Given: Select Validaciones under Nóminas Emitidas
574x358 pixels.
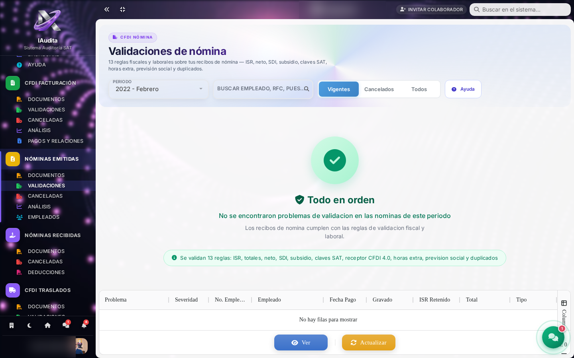Looking at the screenshot, I should [48, 186].
